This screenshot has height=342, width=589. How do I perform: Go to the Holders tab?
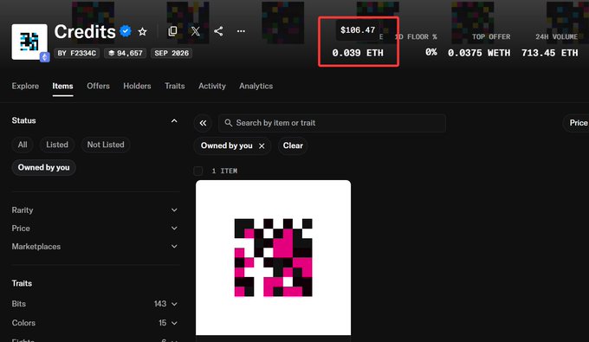pos(137,86)
